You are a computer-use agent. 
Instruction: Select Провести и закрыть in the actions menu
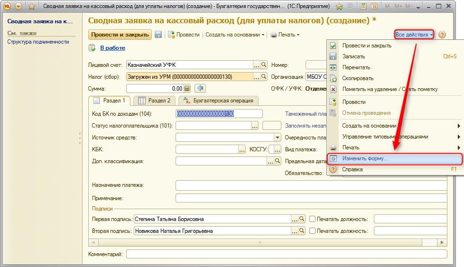pos(395,46)
